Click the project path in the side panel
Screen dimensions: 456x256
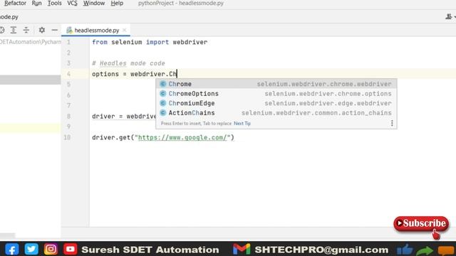[31, 42]
